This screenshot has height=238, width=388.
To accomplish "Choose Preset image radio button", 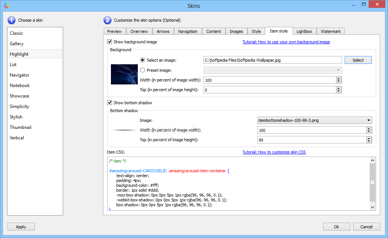I will [x=142, y=70].
